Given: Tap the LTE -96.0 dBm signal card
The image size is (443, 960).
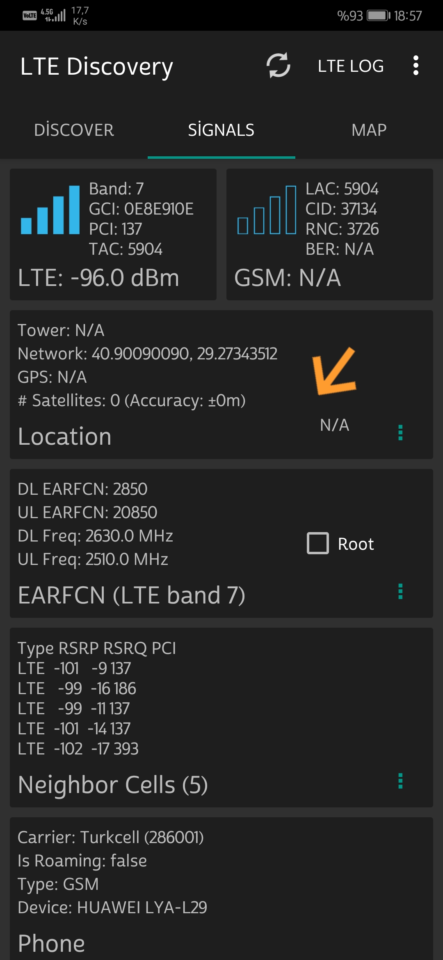Looking at the screenshot, I should [113, 234].
